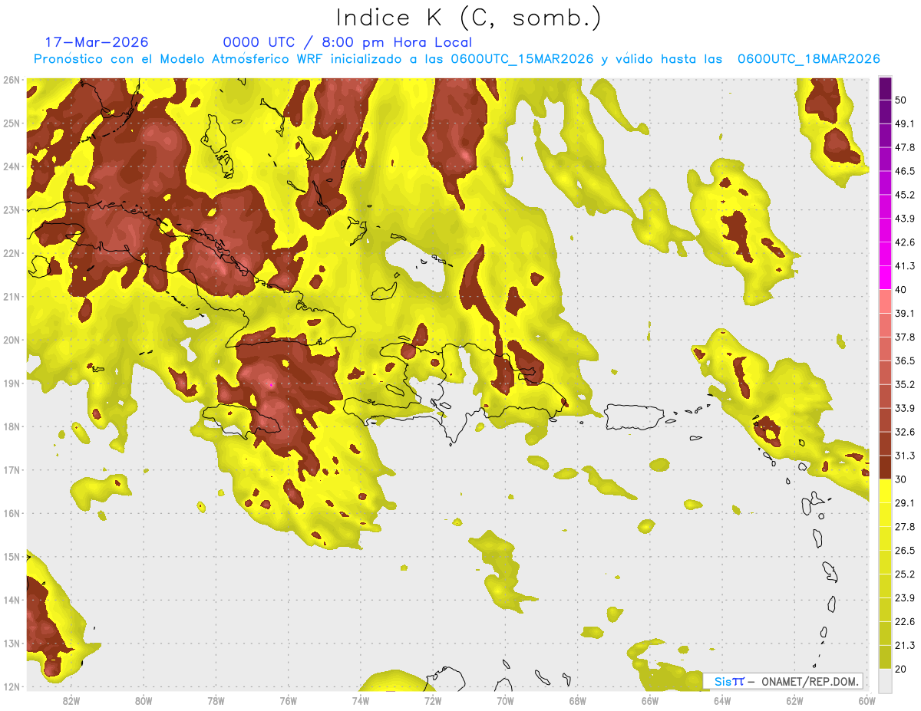The image size is (921, 711).
Task: Click the colorbar value label "36.5"
Action: pyautogui.click(x=904, y=360)
